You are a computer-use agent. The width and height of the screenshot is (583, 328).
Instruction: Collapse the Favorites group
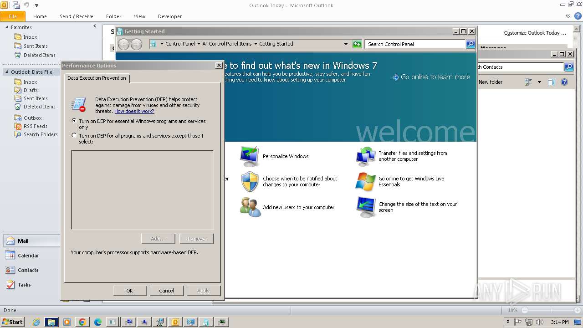(7, 27)
